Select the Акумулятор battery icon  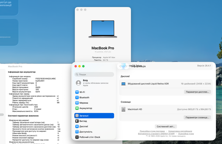click(x=77, y=108)
